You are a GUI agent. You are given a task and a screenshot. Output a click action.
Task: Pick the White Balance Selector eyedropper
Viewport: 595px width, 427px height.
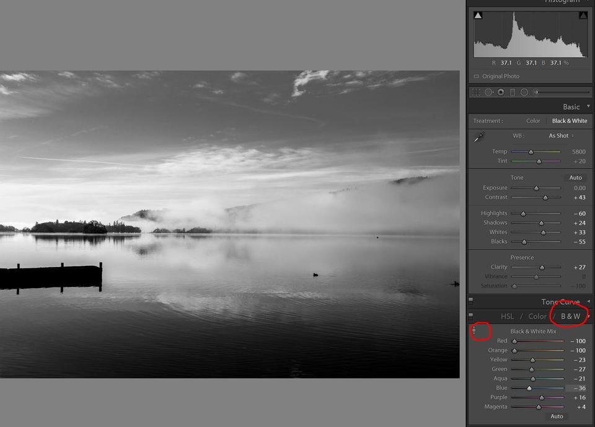pyautogui.click(x=479, y=137)
